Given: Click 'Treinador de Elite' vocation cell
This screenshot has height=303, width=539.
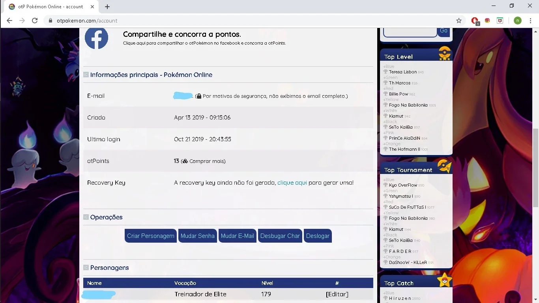Looking at the screenshot, I should coord(200,294).
